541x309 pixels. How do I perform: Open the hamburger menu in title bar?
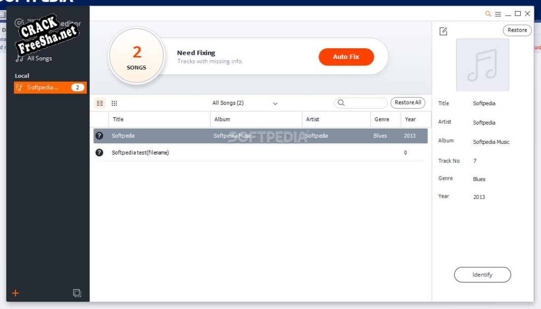(498, 14)
